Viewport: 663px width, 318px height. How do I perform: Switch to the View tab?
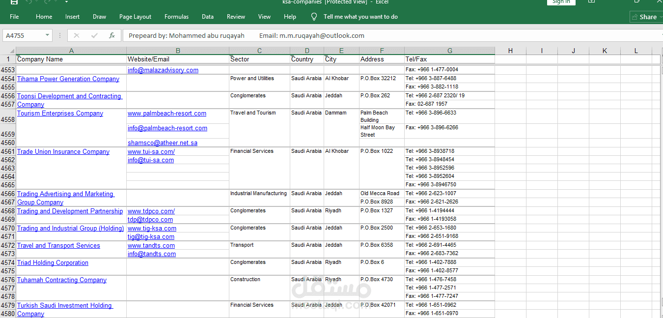tap(264, 17)
